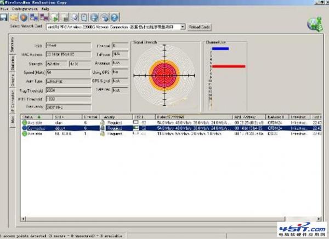Click the horizontal scrollbar left arrow
This screenshot has width=329, height=239.
click(x=23, y=219)
